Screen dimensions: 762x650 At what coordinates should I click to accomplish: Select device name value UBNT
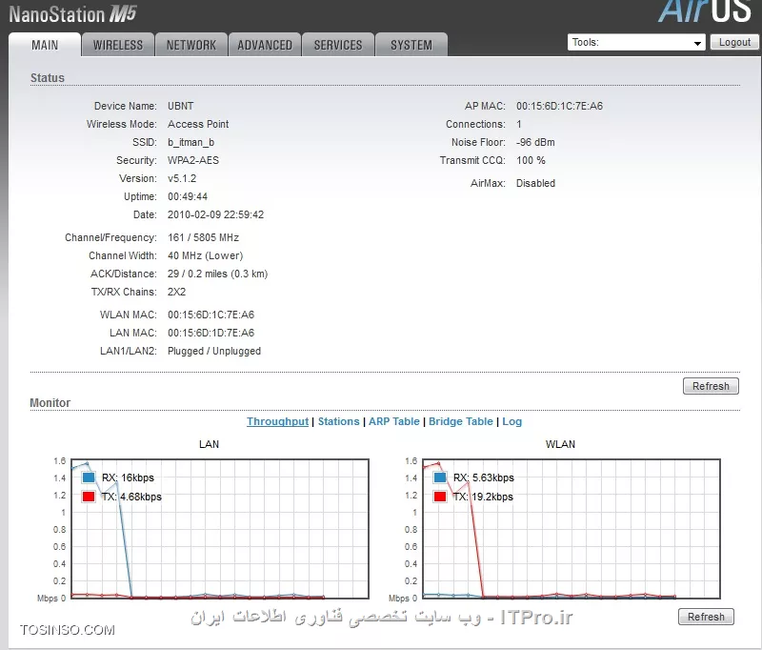180,106
